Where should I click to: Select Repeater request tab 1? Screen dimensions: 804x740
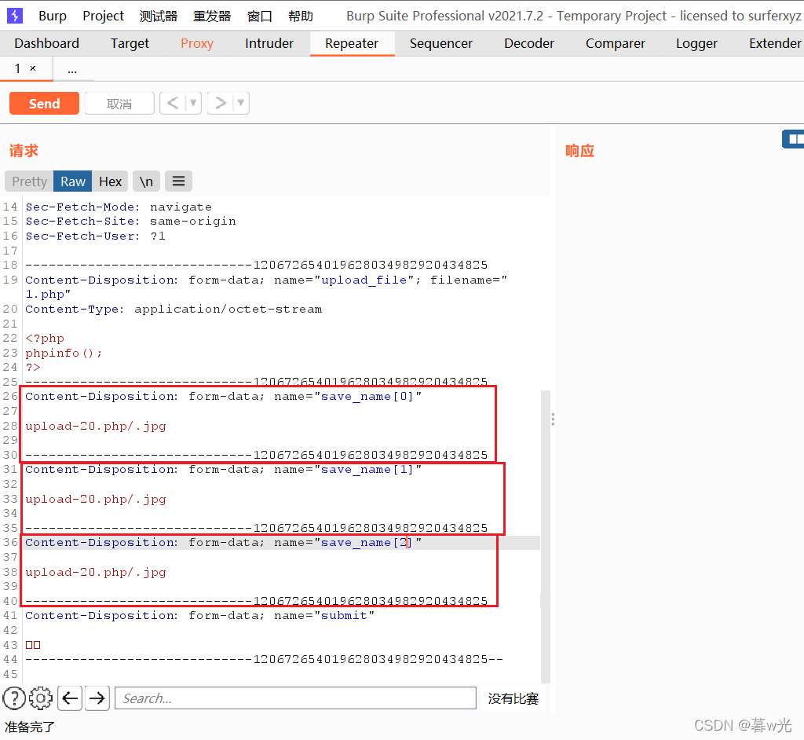click(17, 68)
